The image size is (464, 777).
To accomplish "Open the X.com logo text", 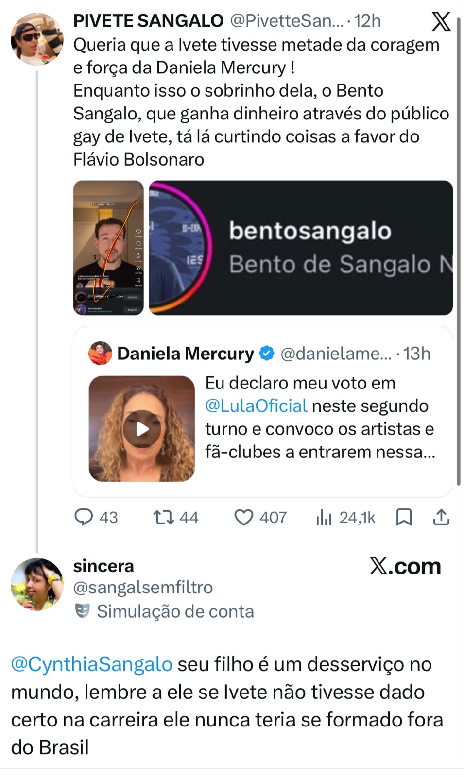I will pyautogui.click(x=405, y=566).
